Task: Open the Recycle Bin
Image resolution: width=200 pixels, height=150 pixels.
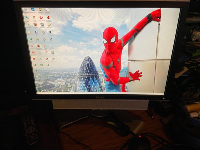Action: pos(28,24)
